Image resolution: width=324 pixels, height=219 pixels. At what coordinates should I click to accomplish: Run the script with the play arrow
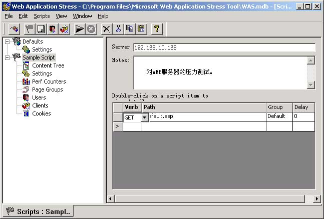click(x=79, y=29)
